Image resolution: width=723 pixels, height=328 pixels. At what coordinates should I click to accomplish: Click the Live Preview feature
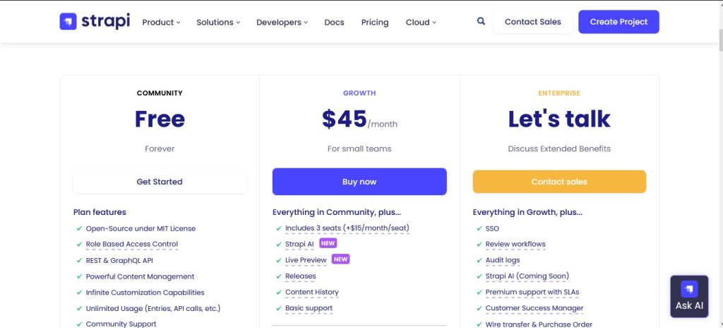tap(306, 260)
